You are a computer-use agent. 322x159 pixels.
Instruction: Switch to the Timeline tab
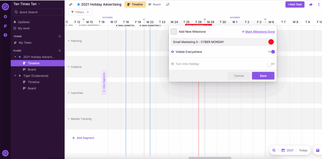point(135,4)
